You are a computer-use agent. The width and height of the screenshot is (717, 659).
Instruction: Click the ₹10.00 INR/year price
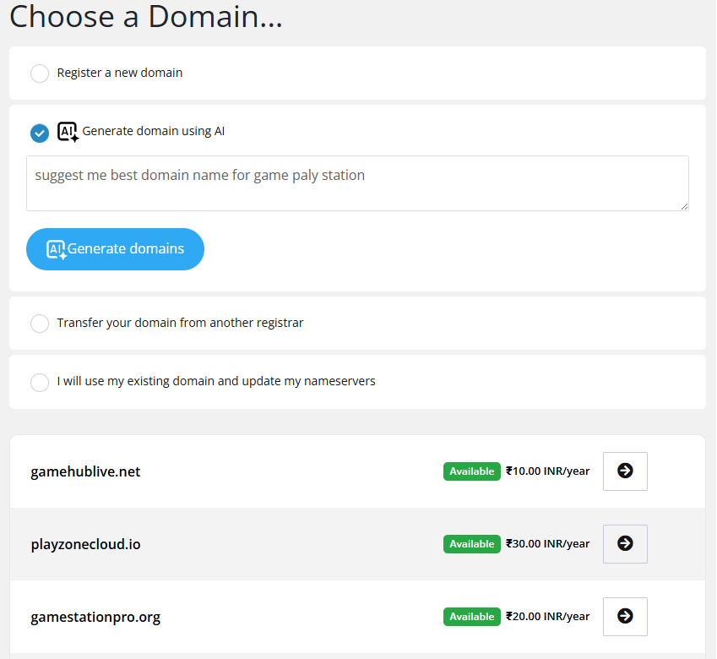[547, 471]
